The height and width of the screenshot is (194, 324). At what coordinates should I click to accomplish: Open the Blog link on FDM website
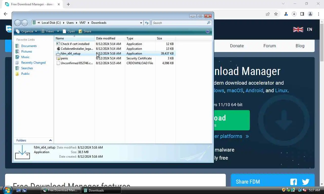(x=300, y=46)
